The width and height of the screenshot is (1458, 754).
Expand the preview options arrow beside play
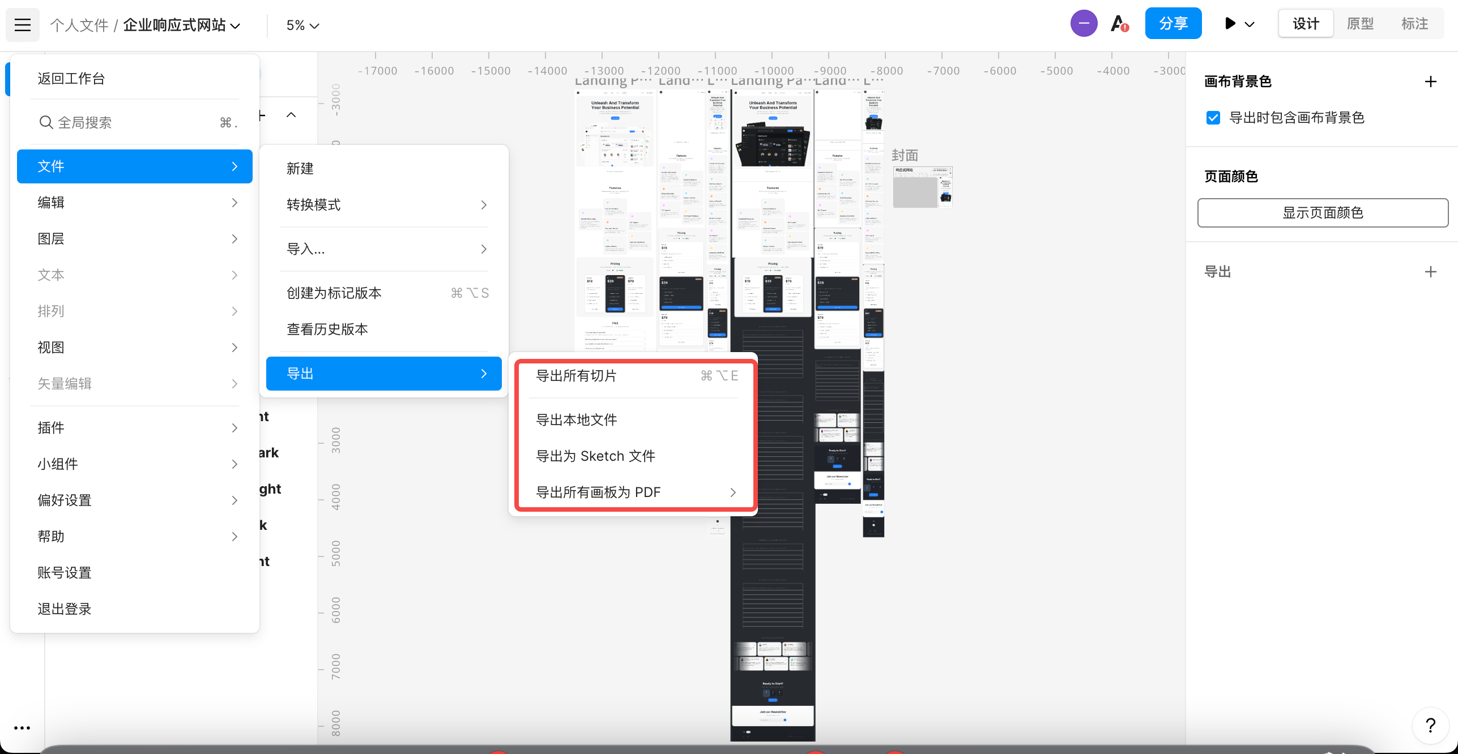coord(1250,24)
